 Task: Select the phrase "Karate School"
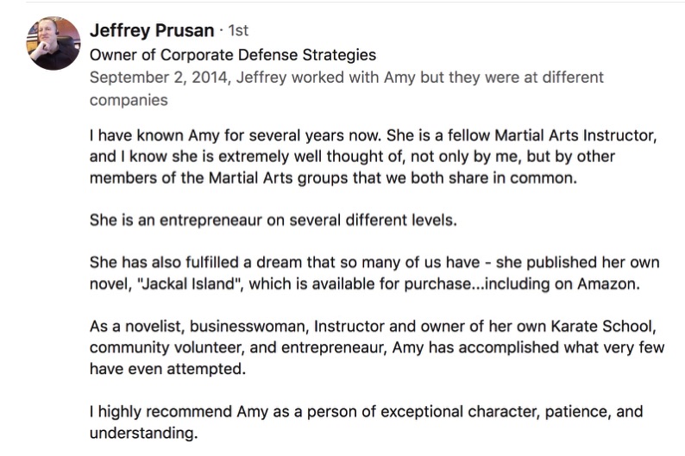(603, 326)
